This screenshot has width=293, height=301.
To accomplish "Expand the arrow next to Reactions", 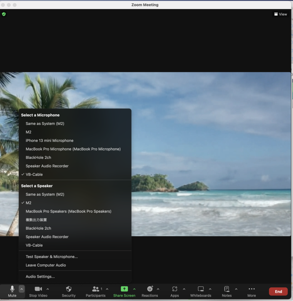I will pos(158,289).
